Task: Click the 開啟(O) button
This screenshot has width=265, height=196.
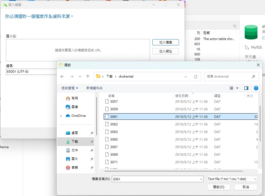Action: coord(218,187)
